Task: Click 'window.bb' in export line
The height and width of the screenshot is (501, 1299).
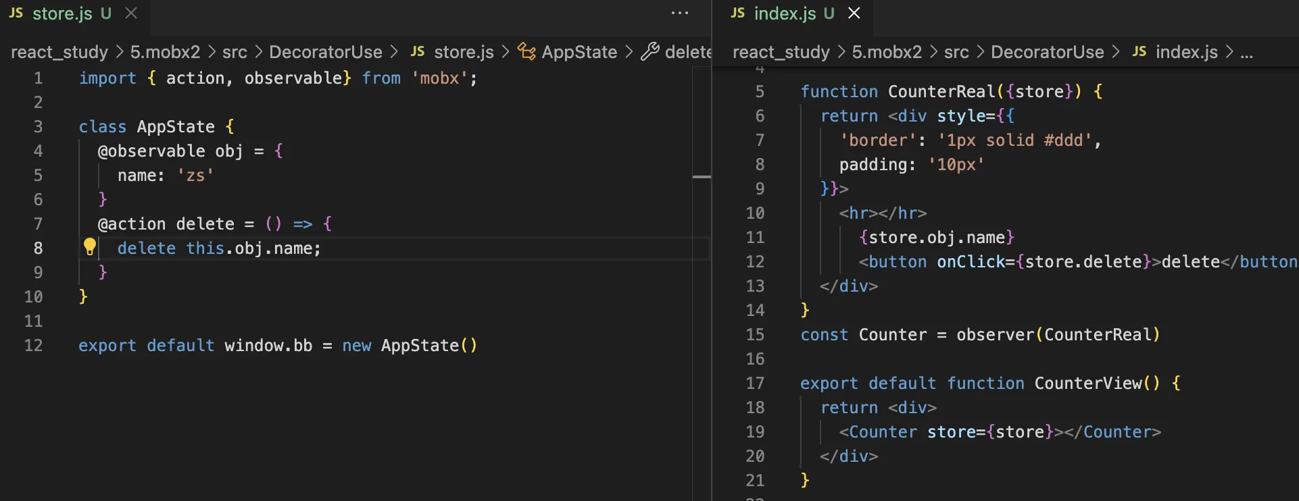Action: click(x=268, y=346)
